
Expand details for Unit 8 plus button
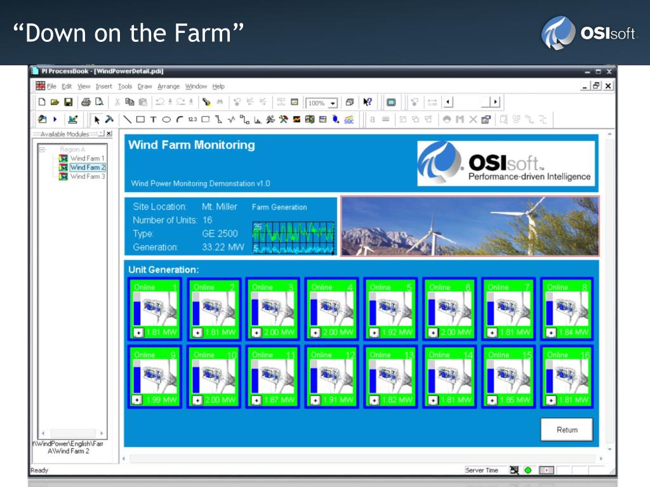click(x=551, y=332)
